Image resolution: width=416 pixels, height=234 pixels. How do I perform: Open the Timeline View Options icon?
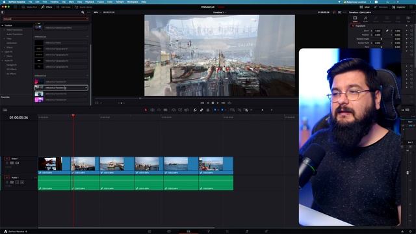pos(5,110)
